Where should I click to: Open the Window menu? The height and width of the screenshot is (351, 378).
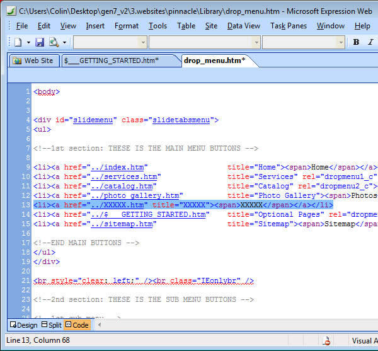331,26
